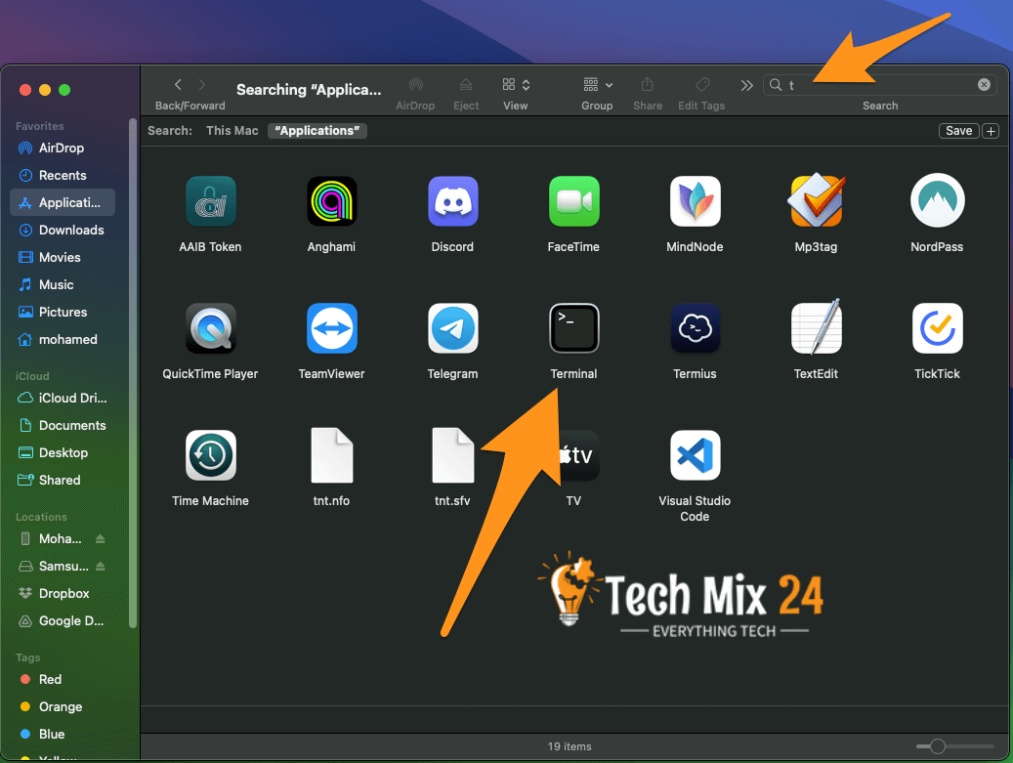Open iCloud Drive in the sidebar
Viewport: 1013px width, 763px height.
pos(62,398)
